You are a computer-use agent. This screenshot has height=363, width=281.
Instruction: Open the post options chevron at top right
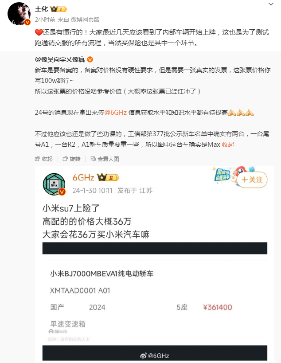(x=271, y=4)
